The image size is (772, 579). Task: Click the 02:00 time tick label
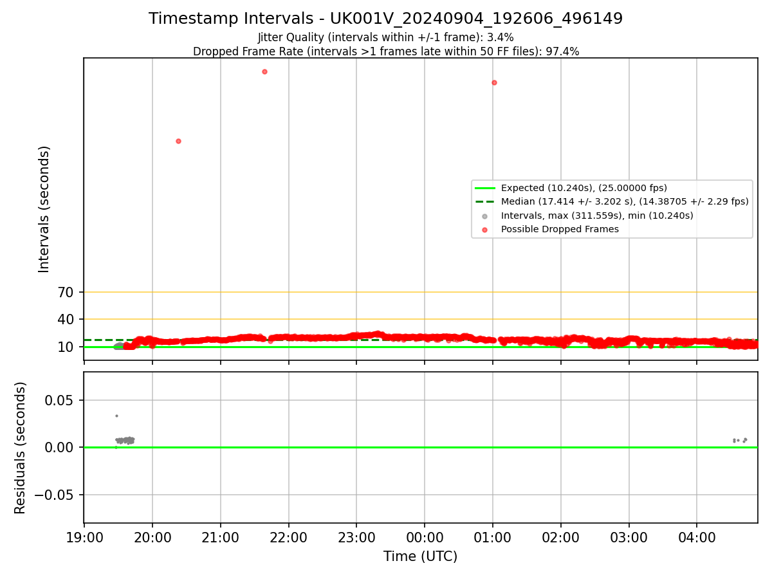point(561,537)
